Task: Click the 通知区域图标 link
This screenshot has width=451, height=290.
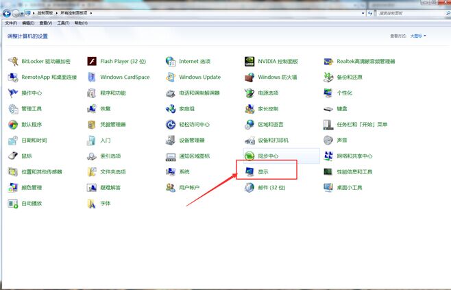Action: [195, 156]
